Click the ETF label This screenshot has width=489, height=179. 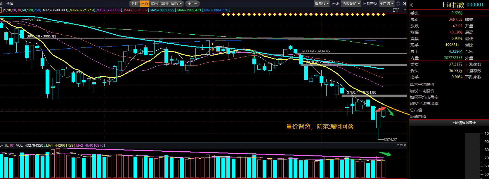(x=396, y=10)
